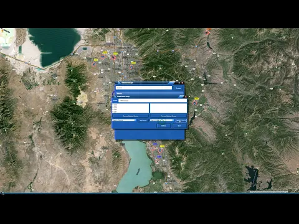
Task: Open the Select a Device dropdown
Action: click(x=124, y=120)
